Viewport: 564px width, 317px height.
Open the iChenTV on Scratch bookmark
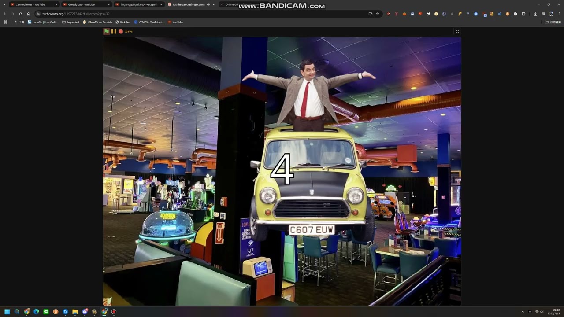pyautogui.click(x=97, y=22)
